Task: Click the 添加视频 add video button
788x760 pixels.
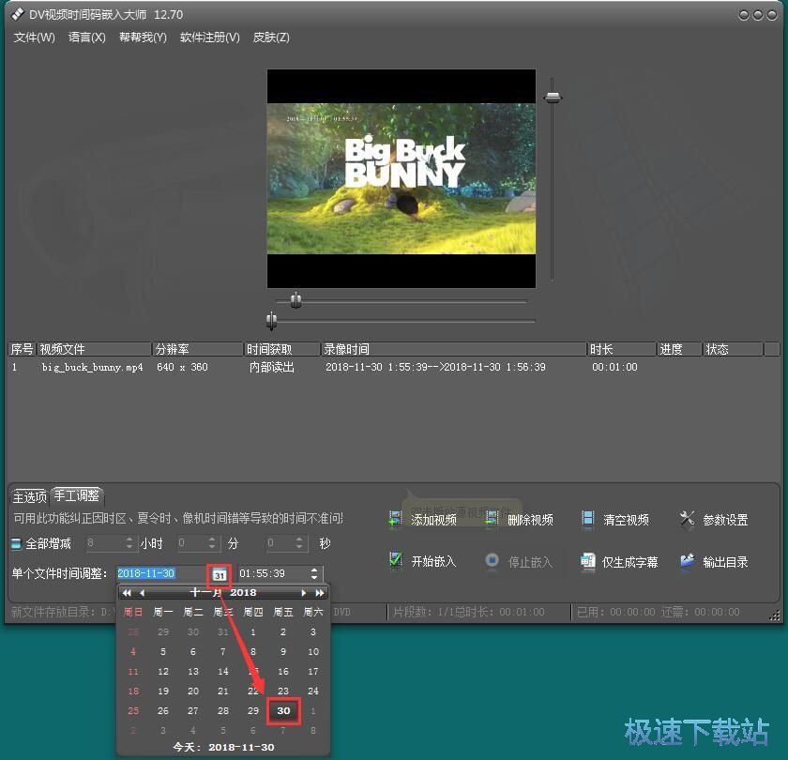Action: coord(423,519)
